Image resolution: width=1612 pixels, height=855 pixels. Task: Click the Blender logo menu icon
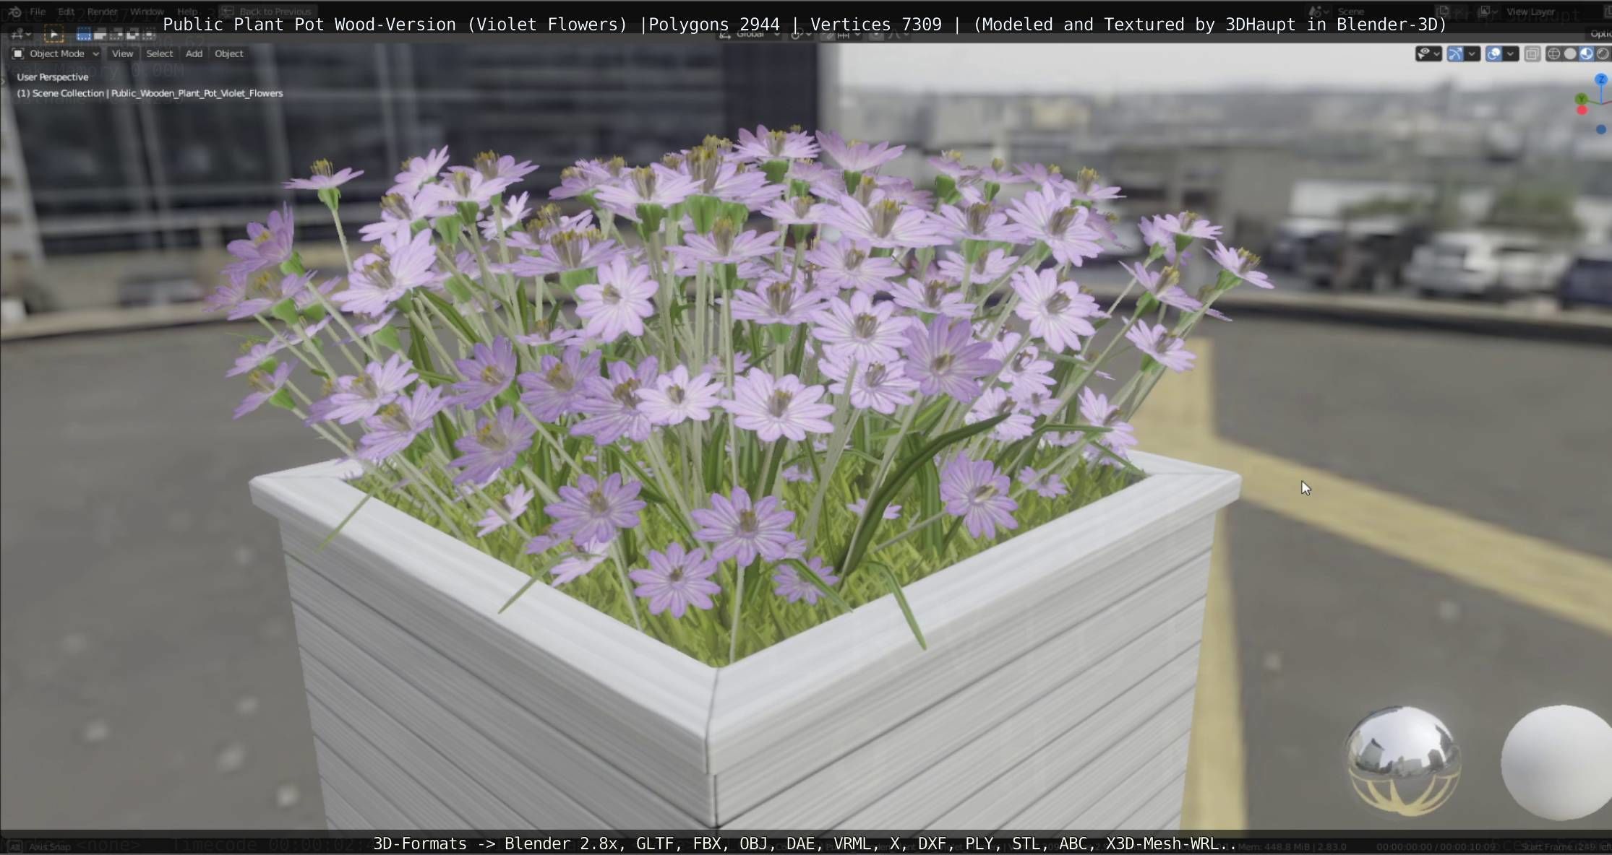click(x=14, y=12)
